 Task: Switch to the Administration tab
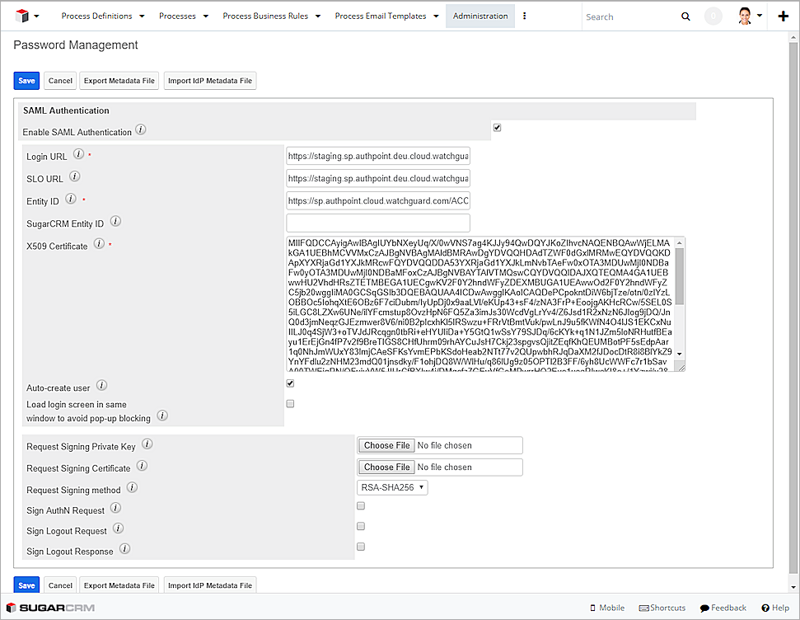pos(480,16)
